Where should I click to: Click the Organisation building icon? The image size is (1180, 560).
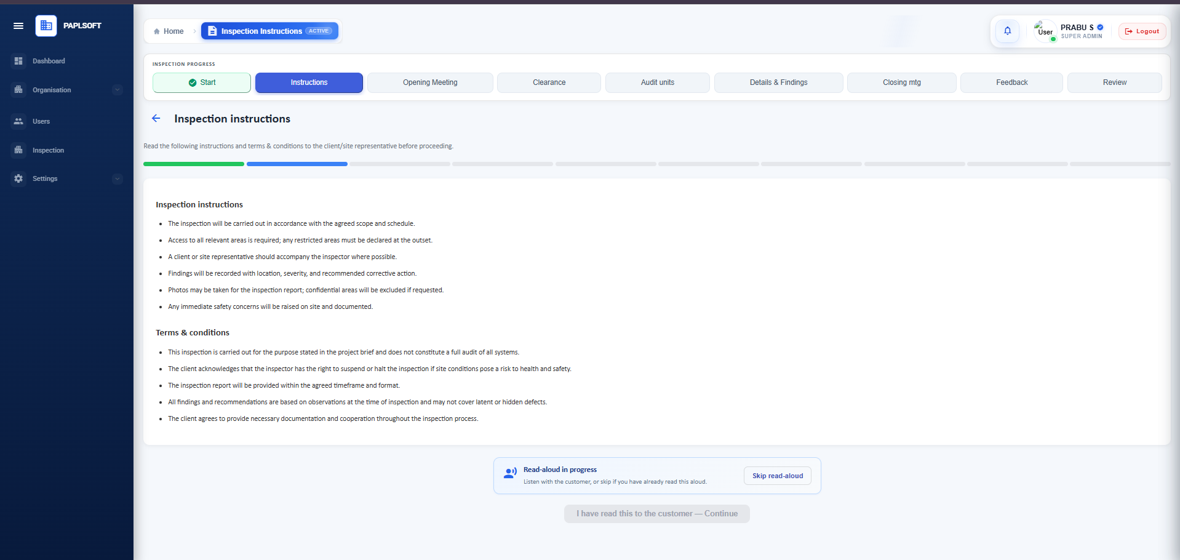tap(18, 90)
